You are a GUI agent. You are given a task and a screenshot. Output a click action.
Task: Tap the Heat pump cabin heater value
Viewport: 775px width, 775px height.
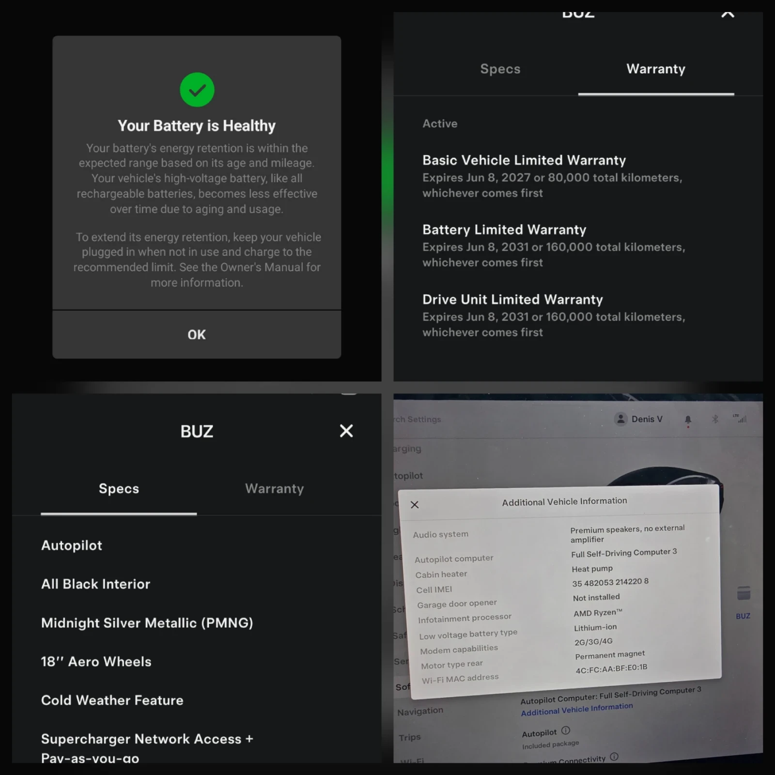coord(592,569)
